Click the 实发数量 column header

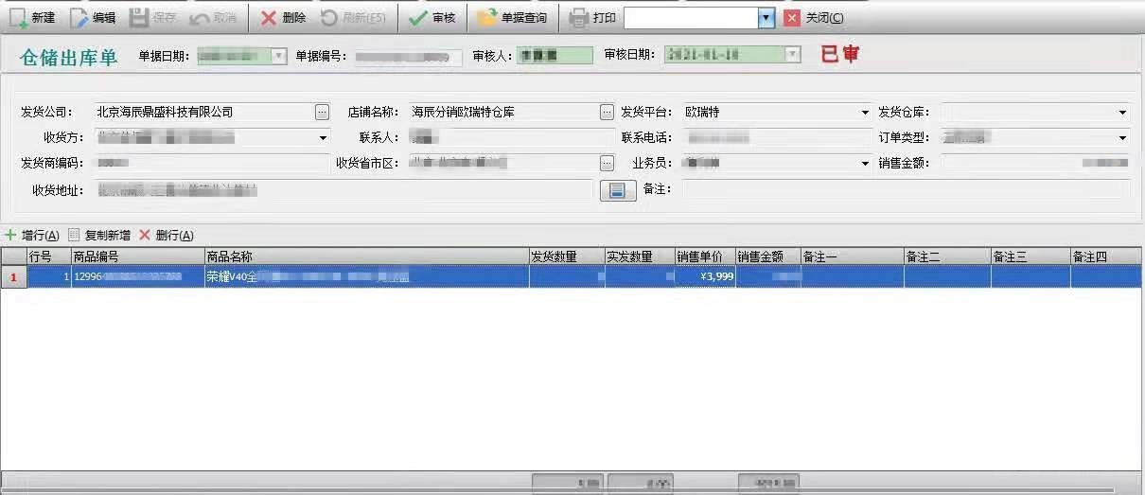(x=640, y=256)
